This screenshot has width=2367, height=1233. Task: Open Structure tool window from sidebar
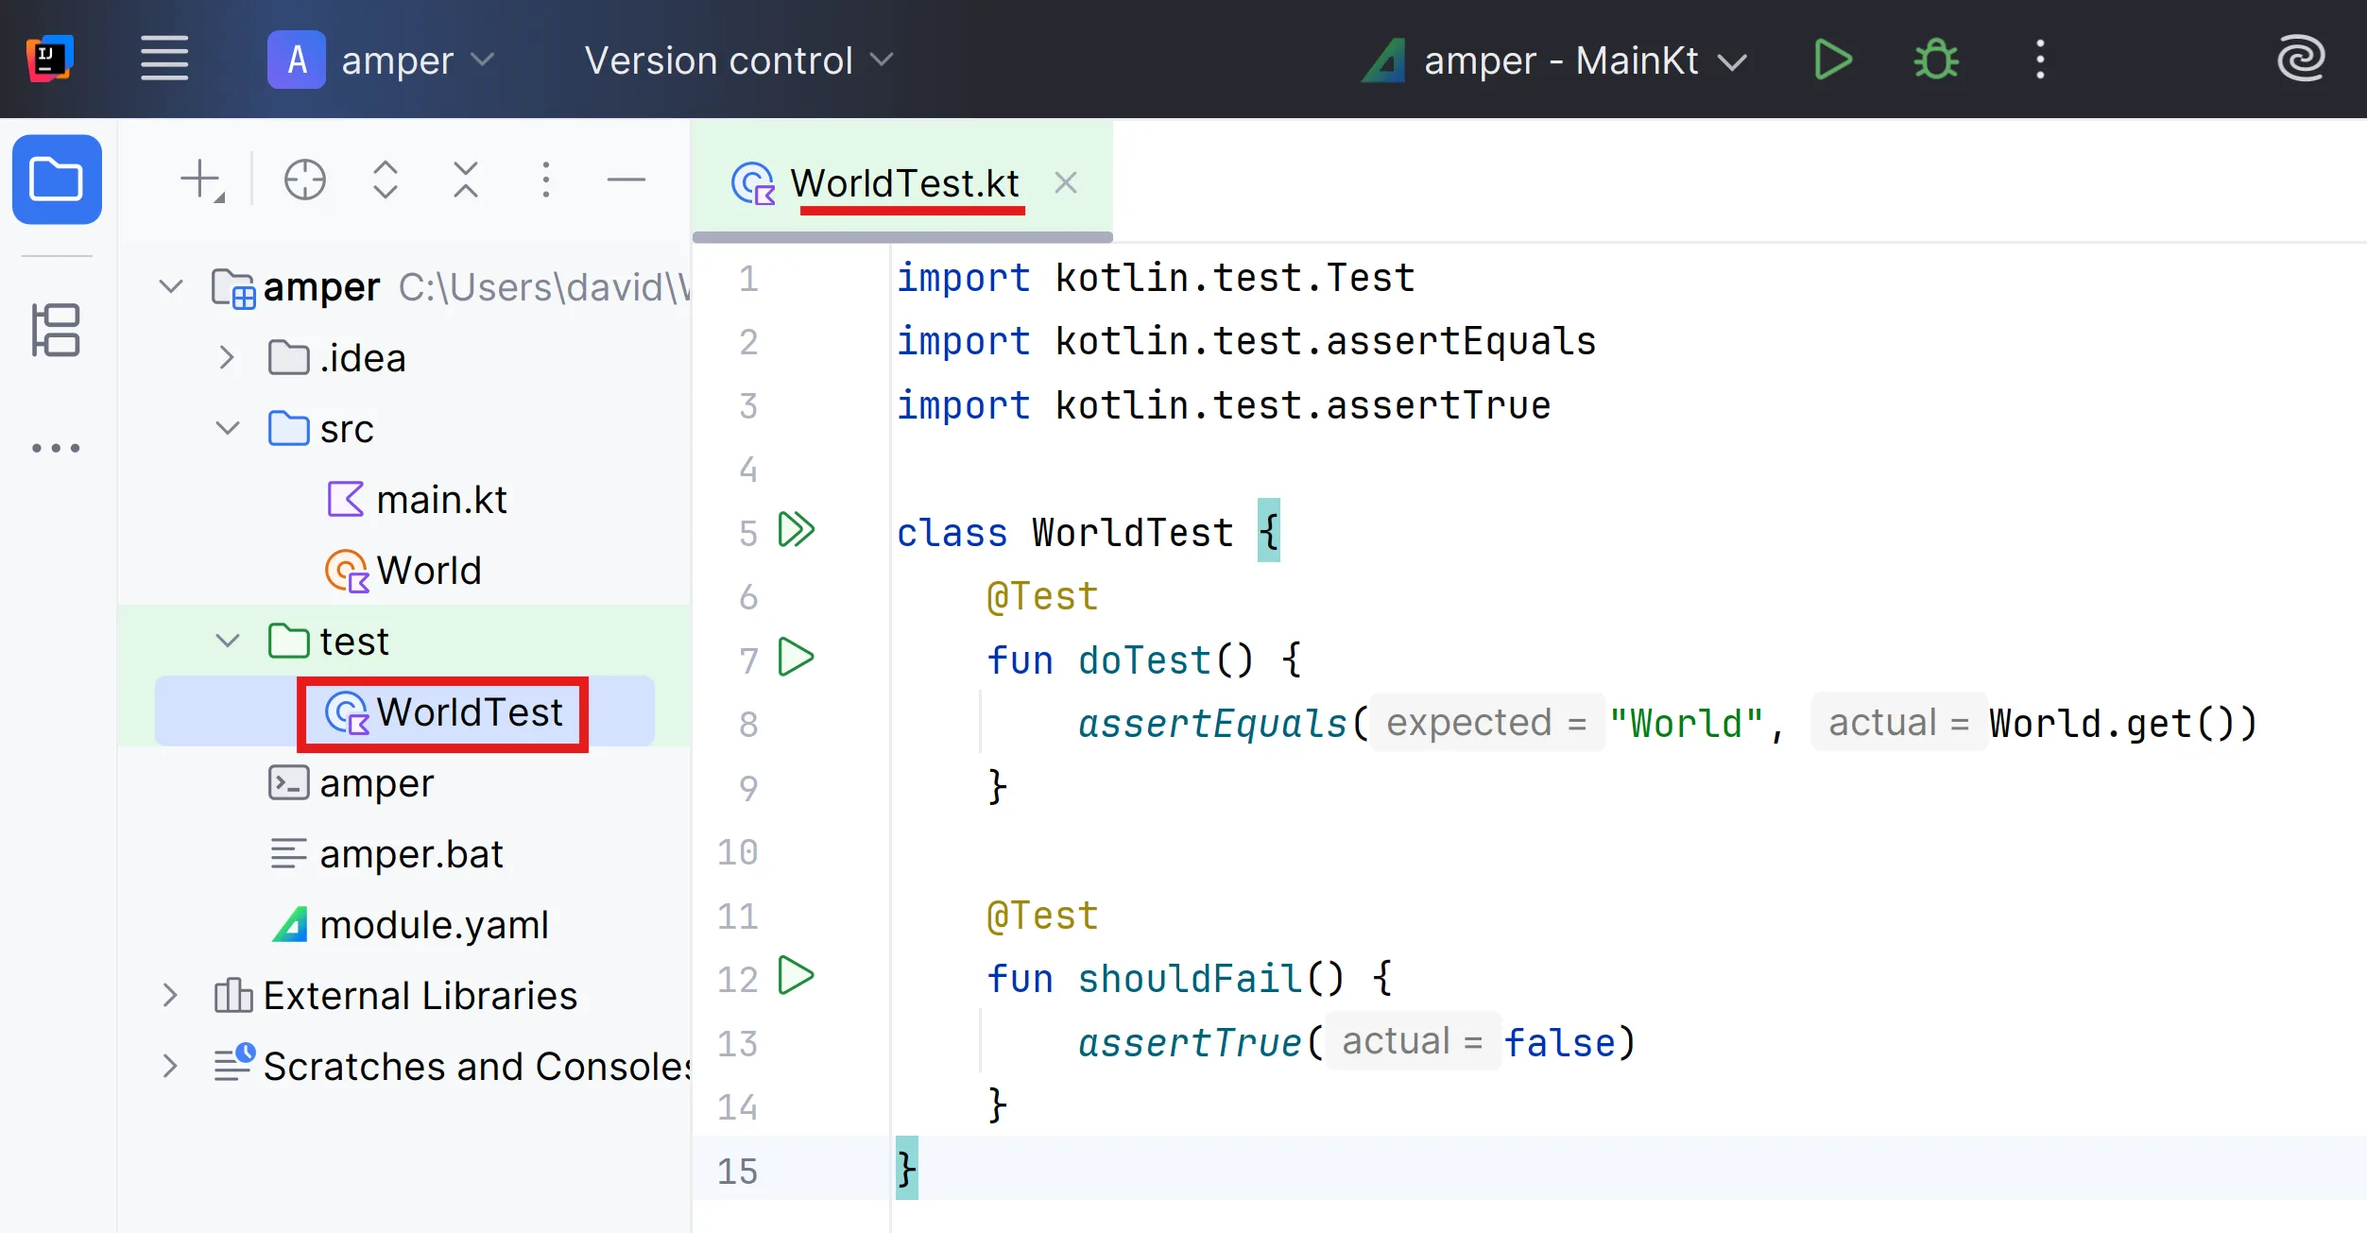coord(56,330)
